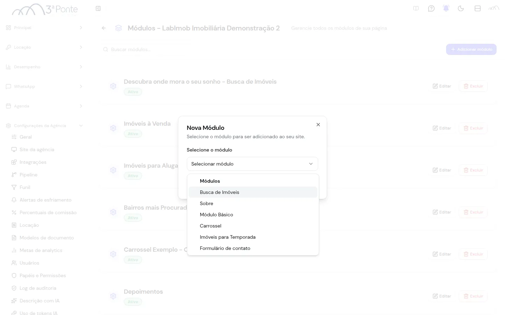Select Busca de Imóveis option
The image size is (505, 315).
253,192
